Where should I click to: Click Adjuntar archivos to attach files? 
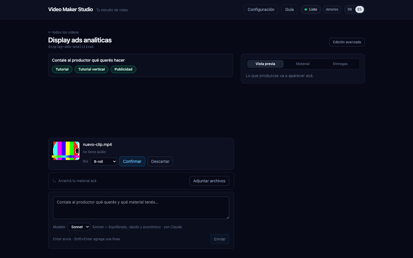(209, 181)
